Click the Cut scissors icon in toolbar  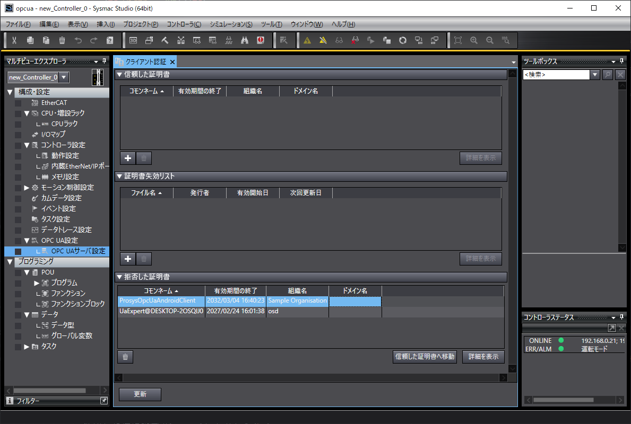(14, 40)
